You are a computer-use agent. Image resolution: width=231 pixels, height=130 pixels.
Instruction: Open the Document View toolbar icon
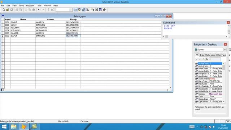(87, 10)
